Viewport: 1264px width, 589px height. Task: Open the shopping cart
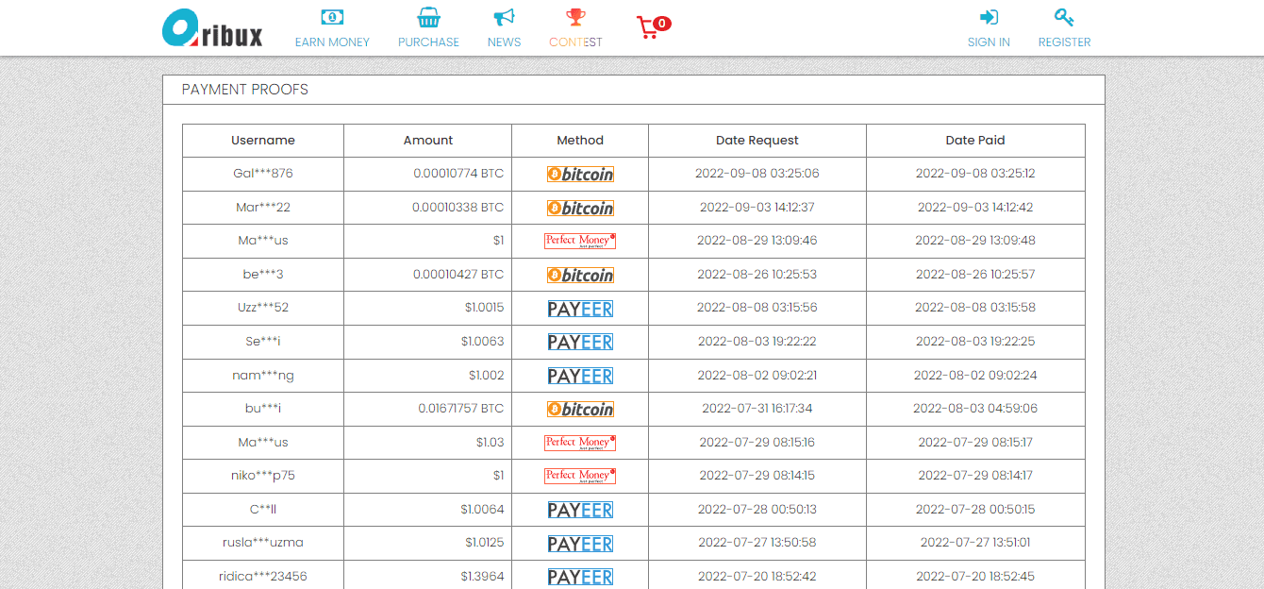click(x=652, y=27)
